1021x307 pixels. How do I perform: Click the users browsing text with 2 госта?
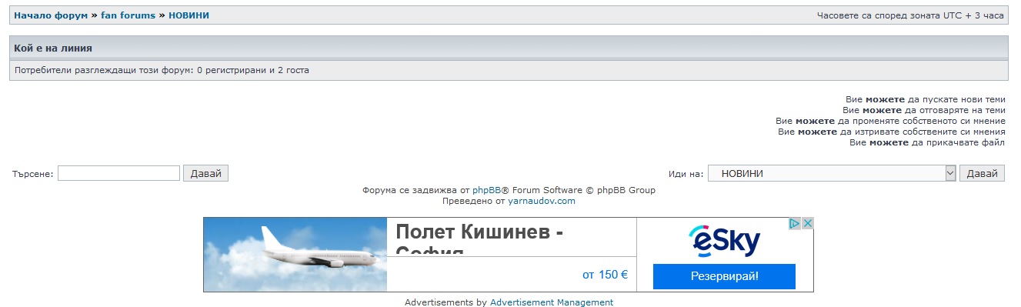pyautogui.click(x=162, y=70)
